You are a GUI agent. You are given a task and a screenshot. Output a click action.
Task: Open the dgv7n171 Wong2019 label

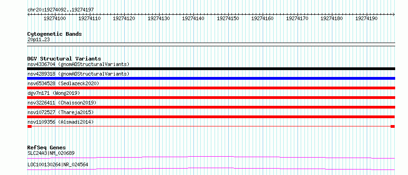pos(54,93)
